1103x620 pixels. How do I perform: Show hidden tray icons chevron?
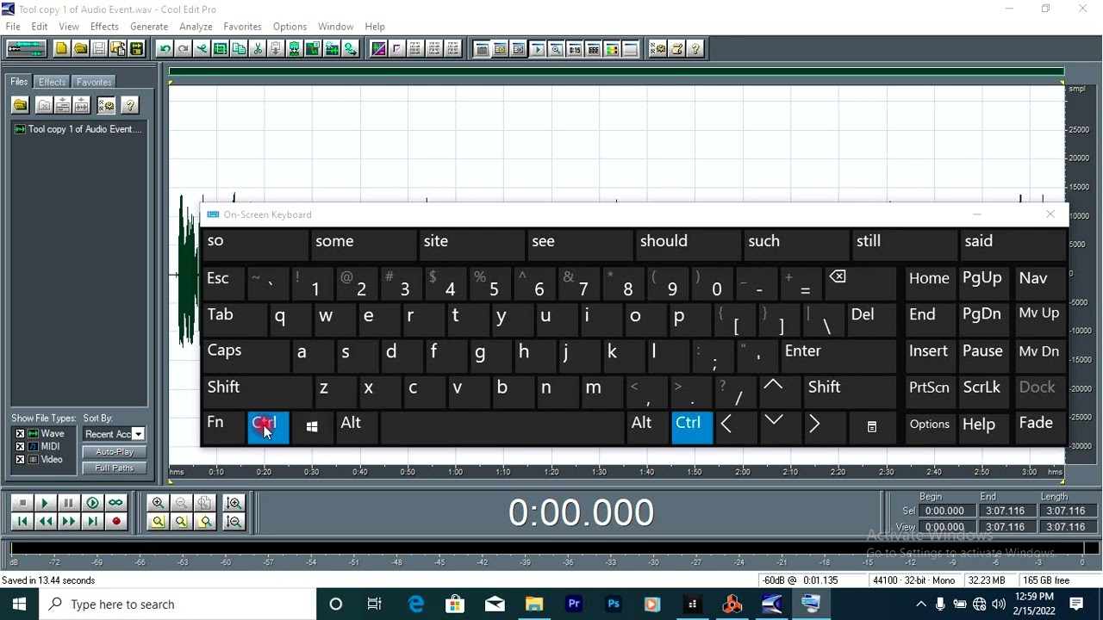[x=920, y=604]
